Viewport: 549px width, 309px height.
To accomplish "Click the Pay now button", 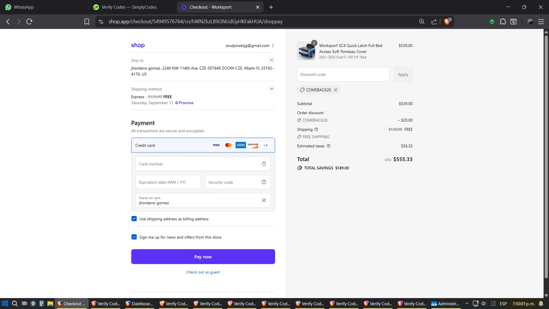I will point(203,257).
